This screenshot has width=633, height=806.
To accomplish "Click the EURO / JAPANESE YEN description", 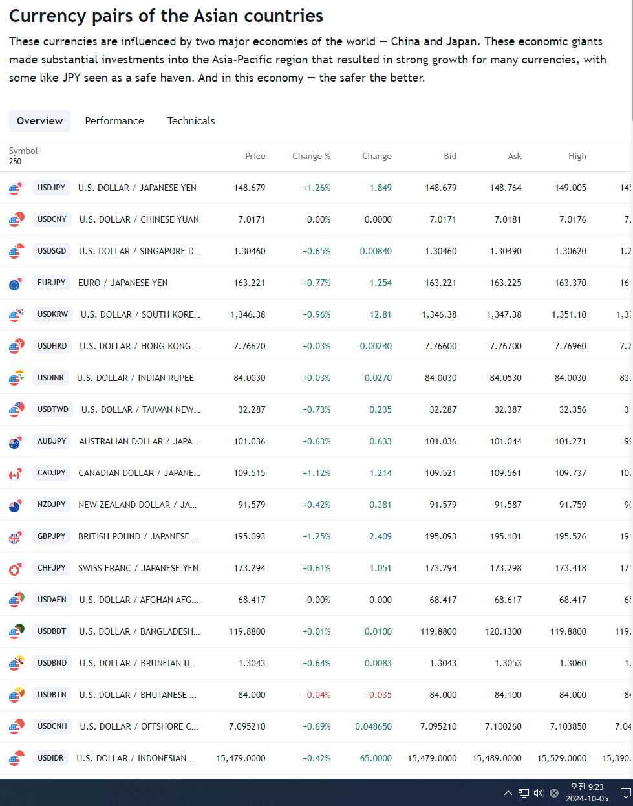I will click(123, 283).
